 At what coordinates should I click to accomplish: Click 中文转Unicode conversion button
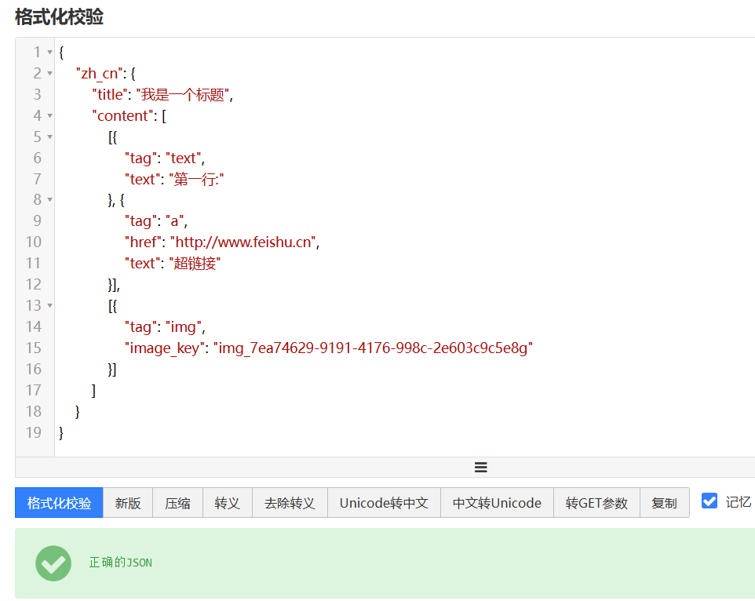pos(497,503)
